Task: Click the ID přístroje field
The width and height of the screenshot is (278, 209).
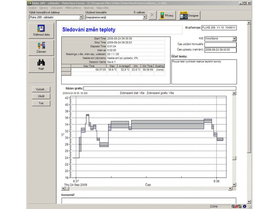Action: 219,28
